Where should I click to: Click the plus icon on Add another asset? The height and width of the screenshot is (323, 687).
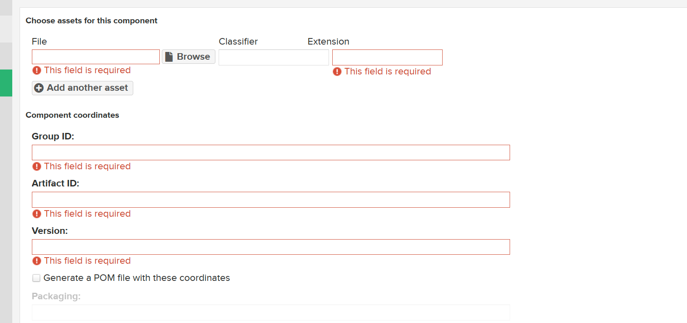[39, 88]
